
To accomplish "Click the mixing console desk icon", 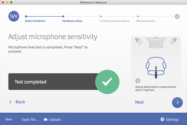I will [x=156, y=43].
